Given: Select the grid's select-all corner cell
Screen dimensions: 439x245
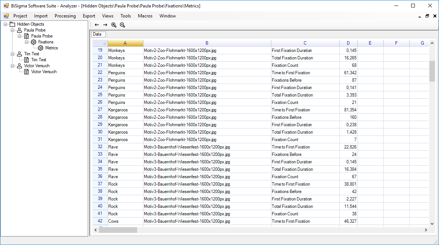Looking at the screenshot, I should tap(100, 43).
